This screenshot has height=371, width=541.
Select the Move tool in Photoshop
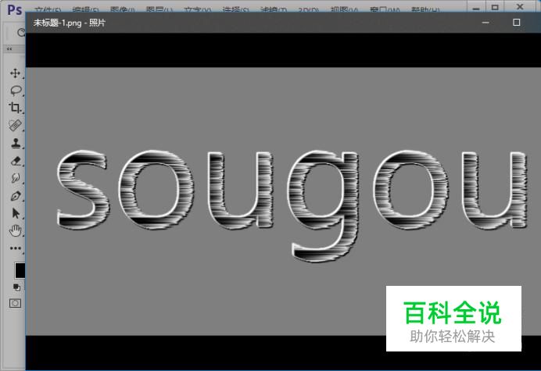click(x=15, y=73)
